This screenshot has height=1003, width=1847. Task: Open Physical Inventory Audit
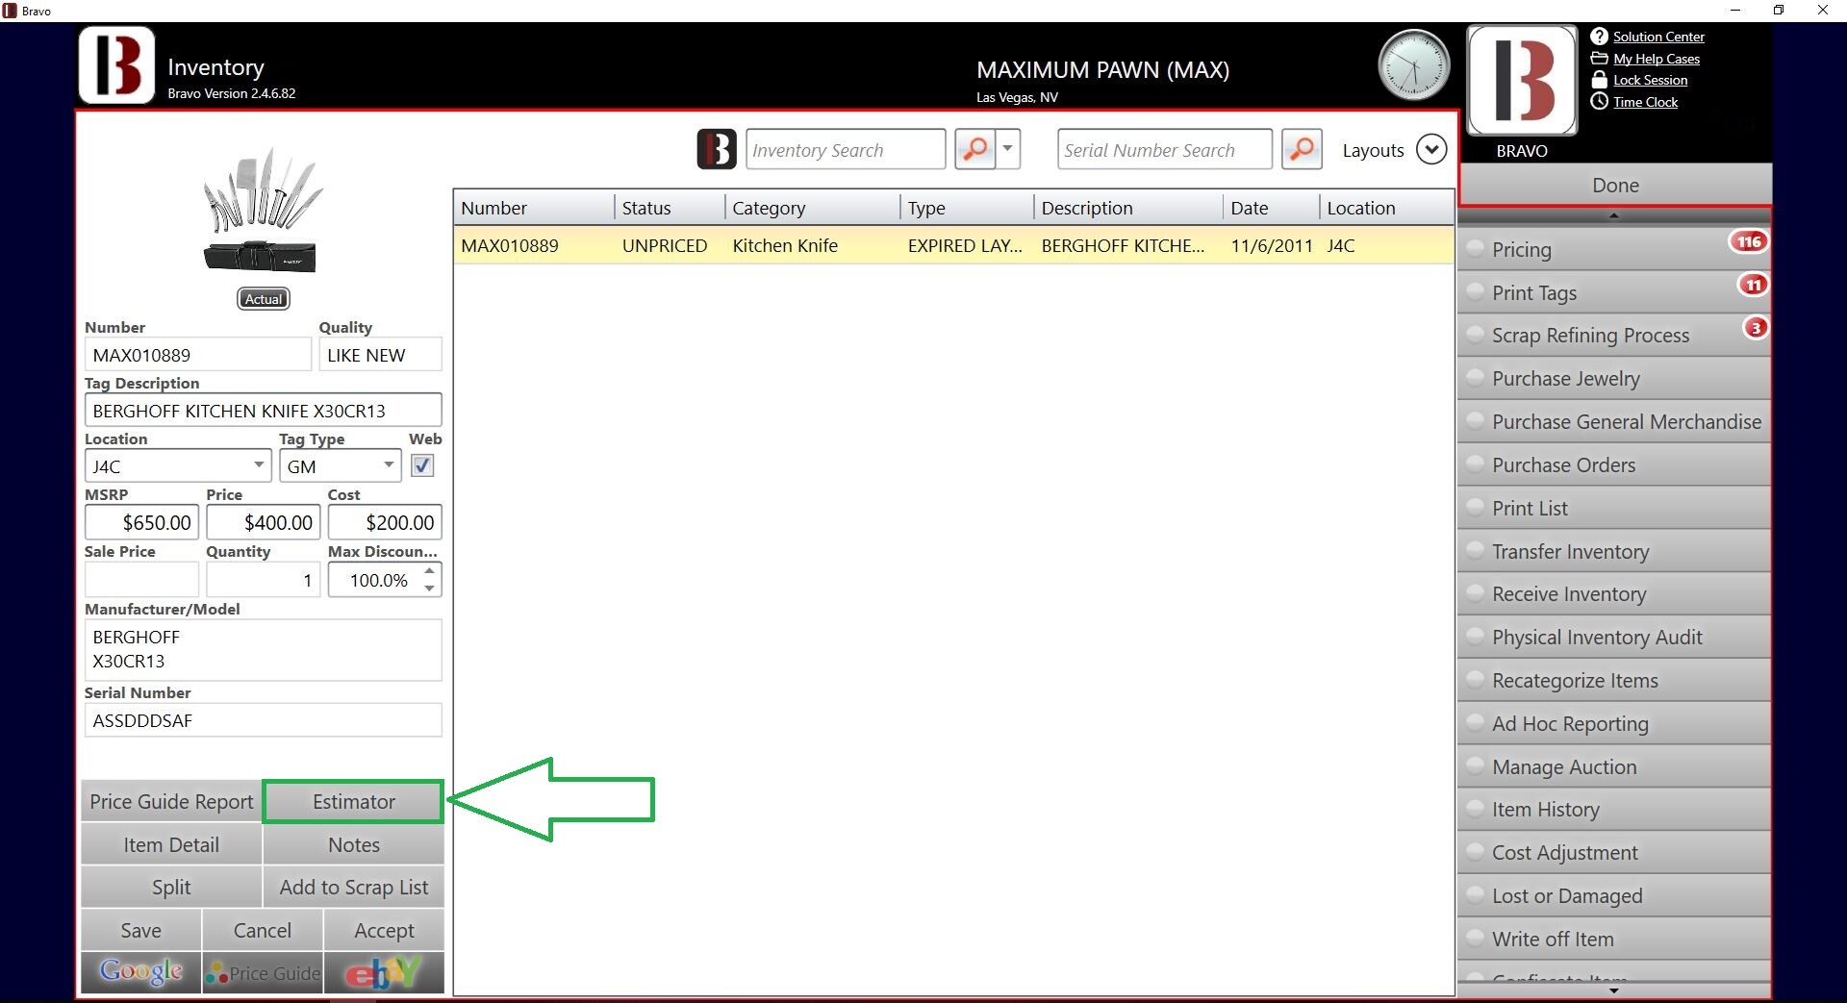coord(1614,637)
